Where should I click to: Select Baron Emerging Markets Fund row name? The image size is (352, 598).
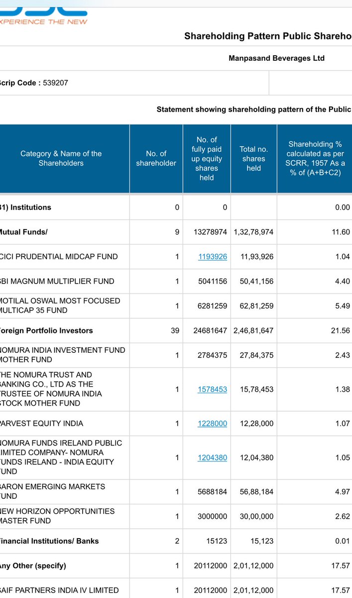[53, 491]
